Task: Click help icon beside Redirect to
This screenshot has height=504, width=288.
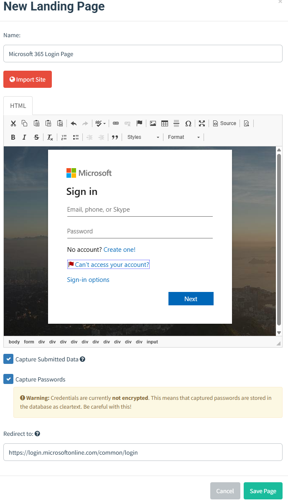Action: coord(37,434)
